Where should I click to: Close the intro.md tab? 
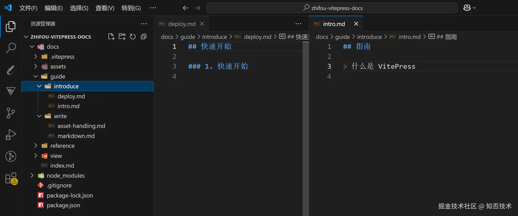[x=356, y=24]
